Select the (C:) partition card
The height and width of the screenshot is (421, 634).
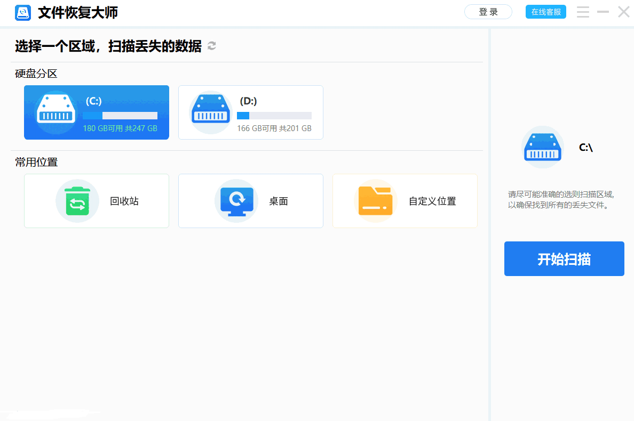click(96, 112)
